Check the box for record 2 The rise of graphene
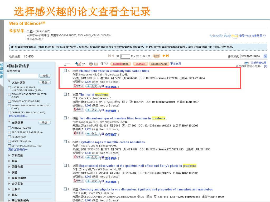270x202 pixels. (x=65, y=94)
